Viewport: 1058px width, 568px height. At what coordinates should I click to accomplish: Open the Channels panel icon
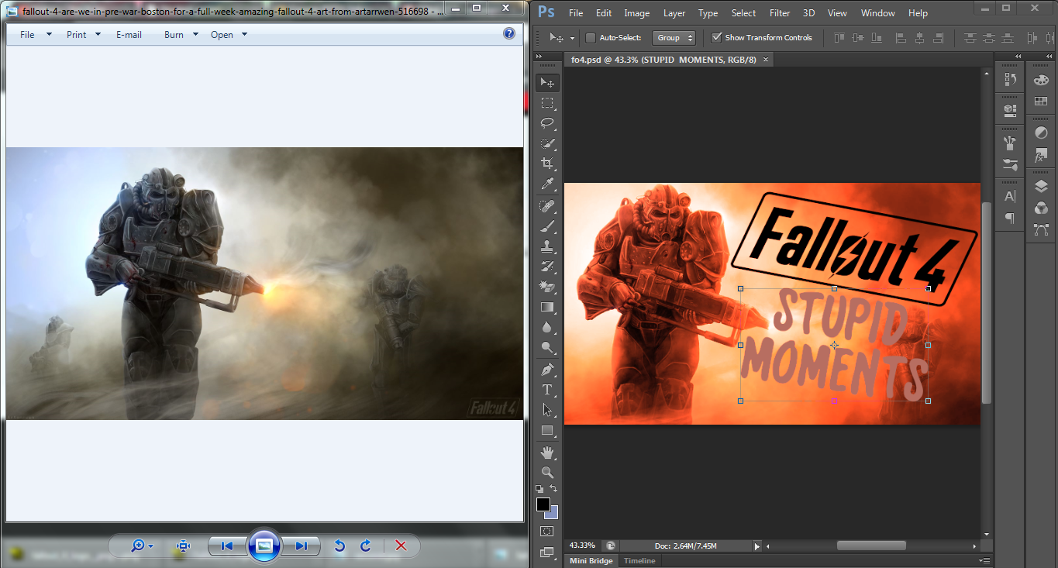(1041, 208)
